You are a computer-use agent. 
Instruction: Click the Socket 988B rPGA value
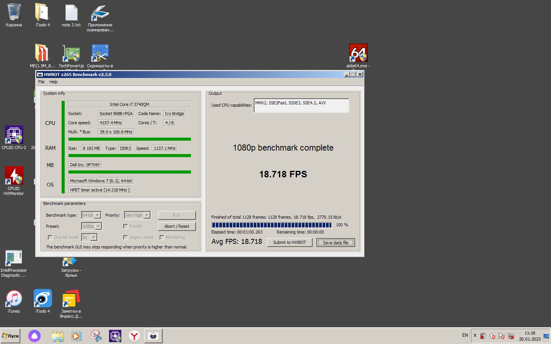click(x=116, y=114)
